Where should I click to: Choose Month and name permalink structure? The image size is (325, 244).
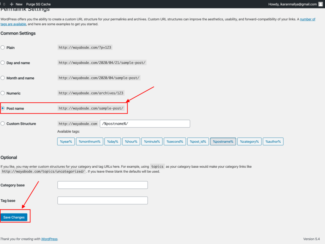coord(3,78)
